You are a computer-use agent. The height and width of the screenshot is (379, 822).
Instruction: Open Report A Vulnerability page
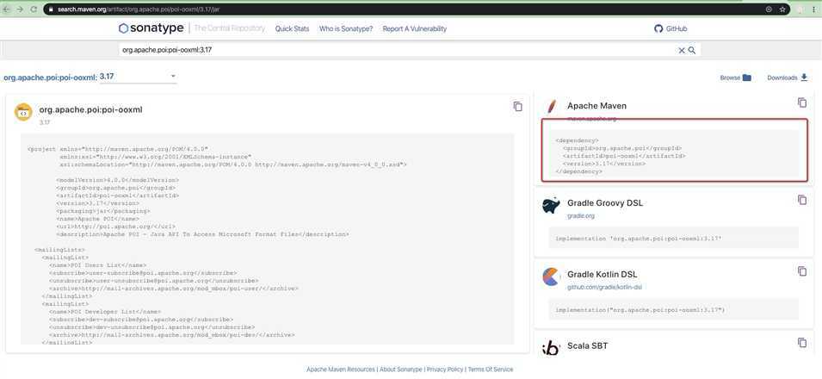415,29
